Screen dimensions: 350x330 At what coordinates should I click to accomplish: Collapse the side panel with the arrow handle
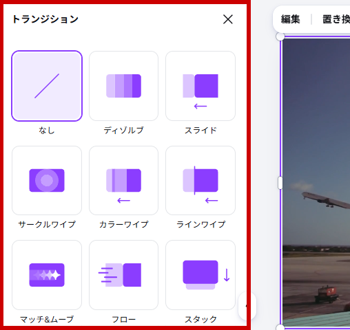coord(247,306)
